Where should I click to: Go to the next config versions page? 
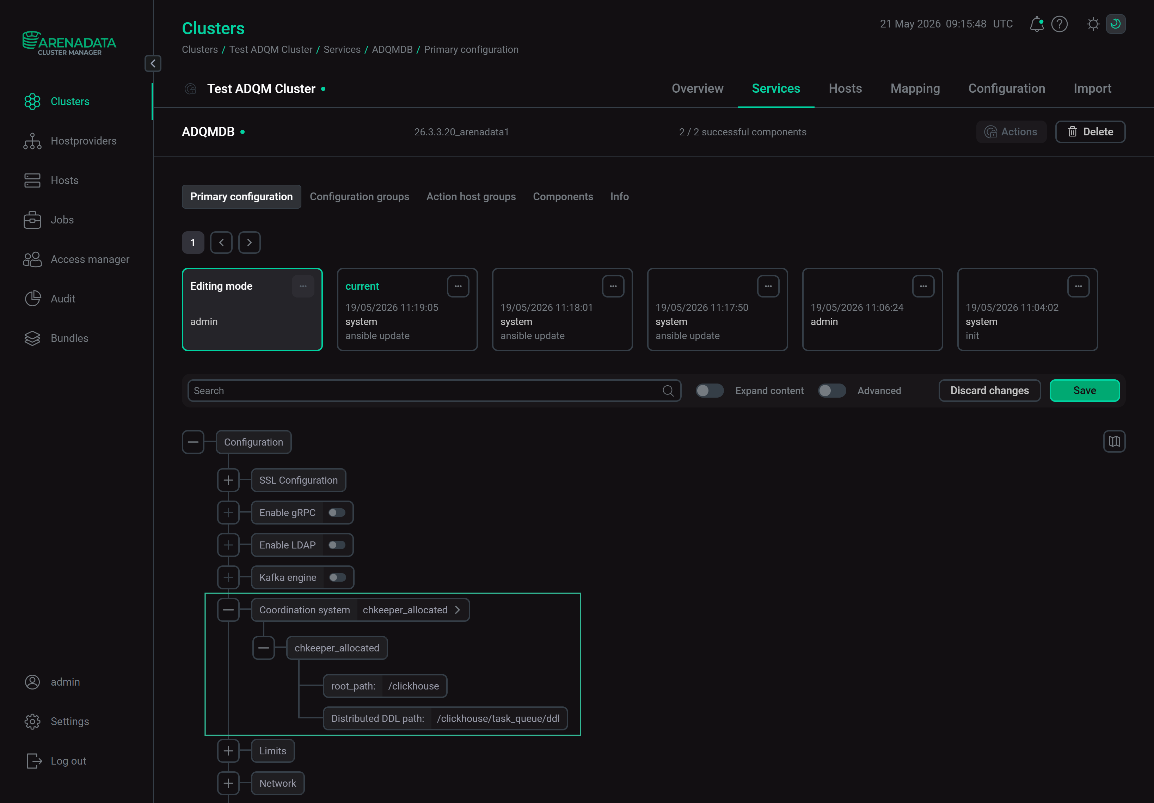249,243
